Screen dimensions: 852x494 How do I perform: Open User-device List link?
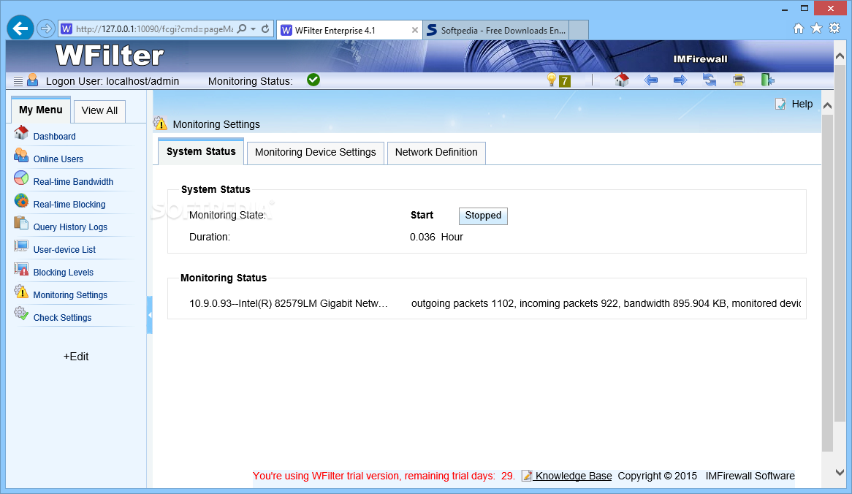tap(64, 250)
